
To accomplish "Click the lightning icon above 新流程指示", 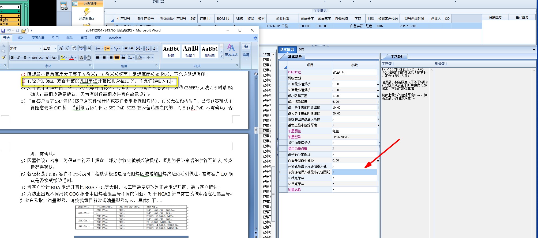I will click(87, 11).
